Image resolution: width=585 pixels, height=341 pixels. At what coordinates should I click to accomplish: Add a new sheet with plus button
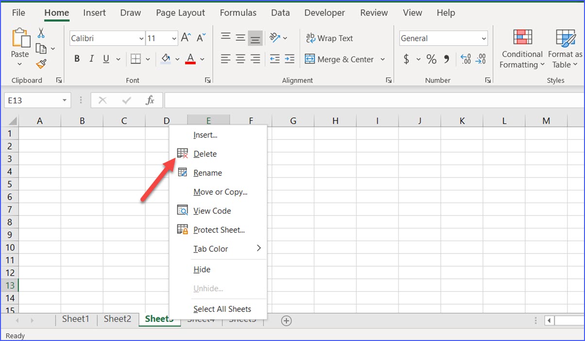287,321
